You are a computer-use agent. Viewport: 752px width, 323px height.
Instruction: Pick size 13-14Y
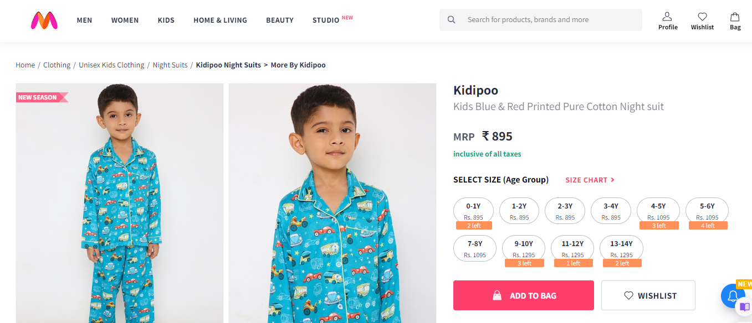coord(621,248)
